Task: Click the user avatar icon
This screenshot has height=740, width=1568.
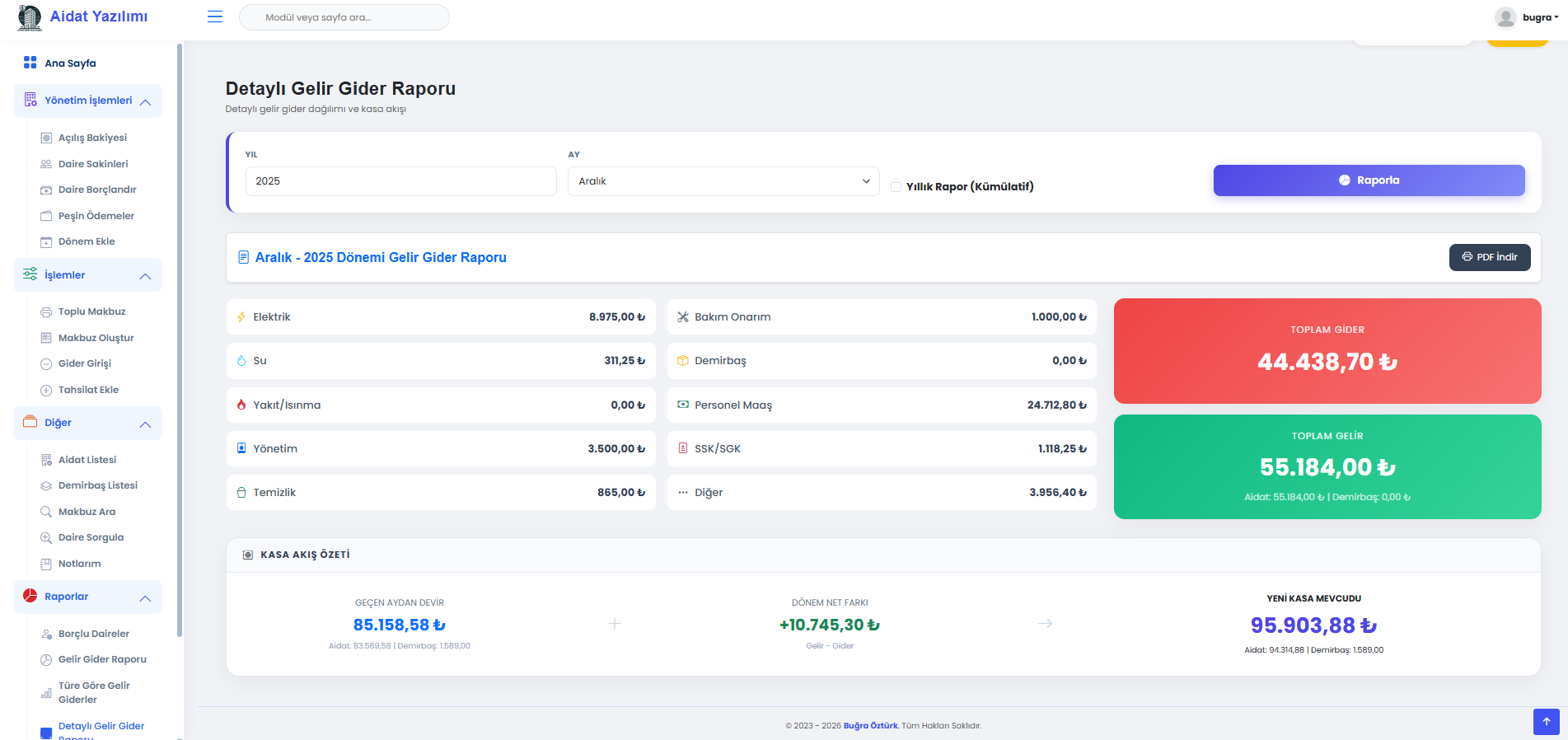Action: coord(1505,17)
